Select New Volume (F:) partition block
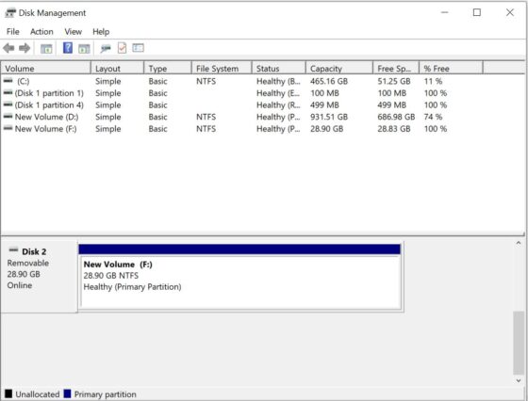This screenshot has width=528, height=401. 239,282
